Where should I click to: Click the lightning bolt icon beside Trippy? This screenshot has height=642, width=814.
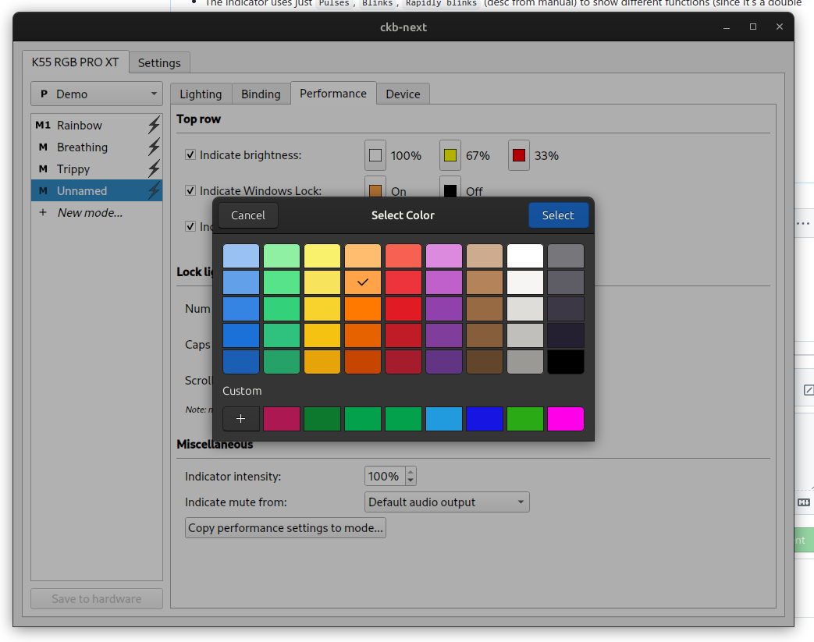154,168
